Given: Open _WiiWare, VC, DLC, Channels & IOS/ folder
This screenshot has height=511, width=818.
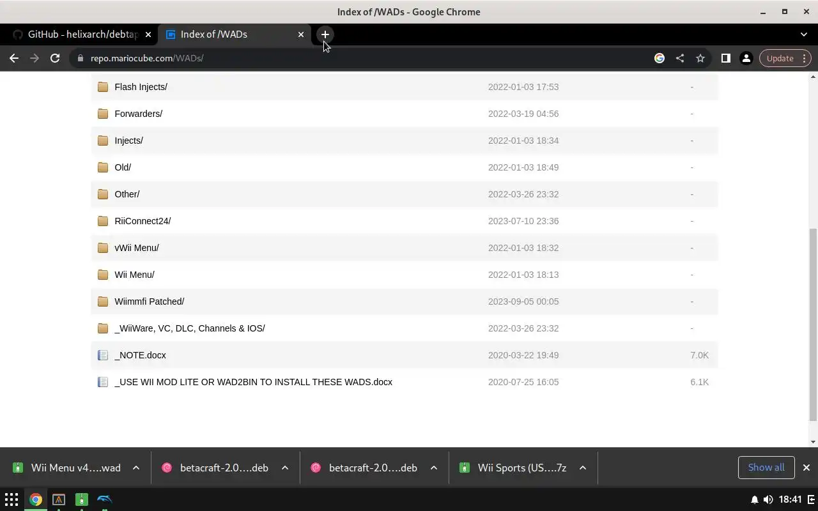Looking at the screenshot, I should (x=189, y=328).
